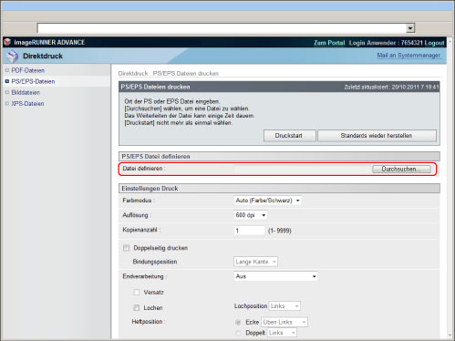This screenshot has height=341, width=455.
Task: Open the address bar dropdown arrow
Action: coord(410,28)
